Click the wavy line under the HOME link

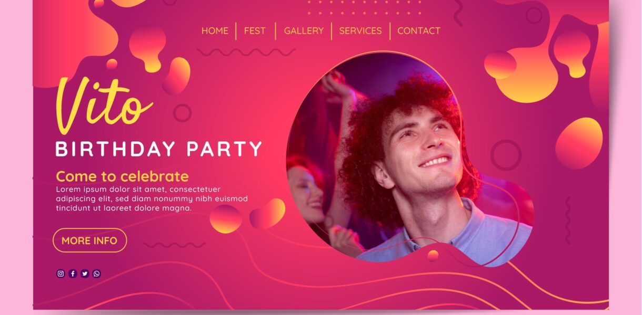point(246,52)
